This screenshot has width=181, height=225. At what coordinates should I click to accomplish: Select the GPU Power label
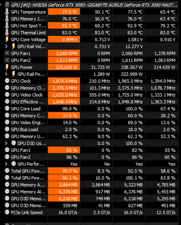tap(22, 67)
